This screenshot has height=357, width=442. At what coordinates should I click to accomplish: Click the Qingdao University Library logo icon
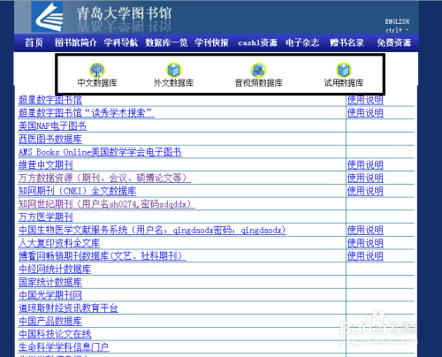click(x=47, y=17)
